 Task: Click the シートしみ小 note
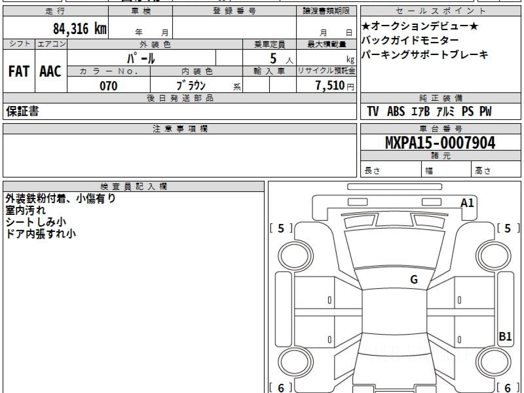point(36,222)
